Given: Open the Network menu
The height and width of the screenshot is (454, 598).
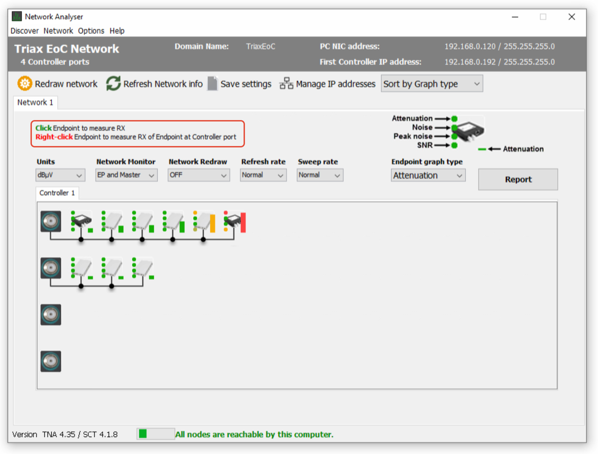Looking at the screenshot, I should (58, 31).
